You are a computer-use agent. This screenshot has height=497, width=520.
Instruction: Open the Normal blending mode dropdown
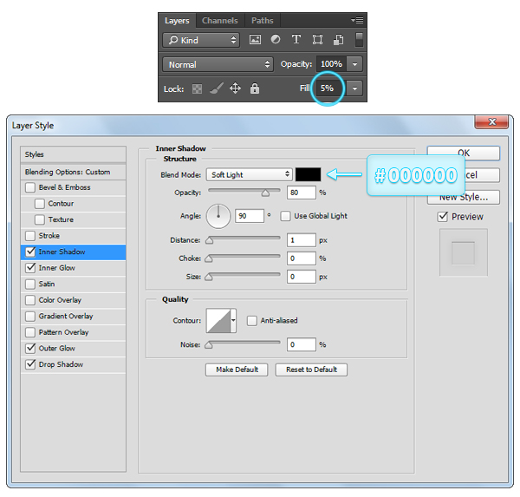[x=218, y=64]
